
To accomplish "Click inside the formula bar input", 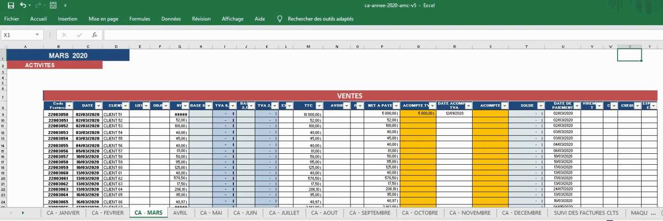I will [379, 35].
